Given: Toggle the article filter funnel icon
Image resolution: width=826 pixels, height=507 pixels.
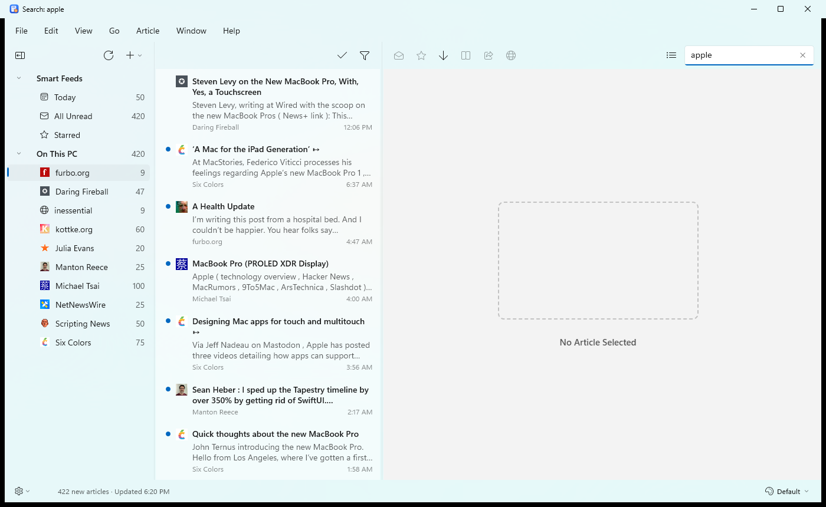Looking at the screenshot, I should (x=365, y=55).
